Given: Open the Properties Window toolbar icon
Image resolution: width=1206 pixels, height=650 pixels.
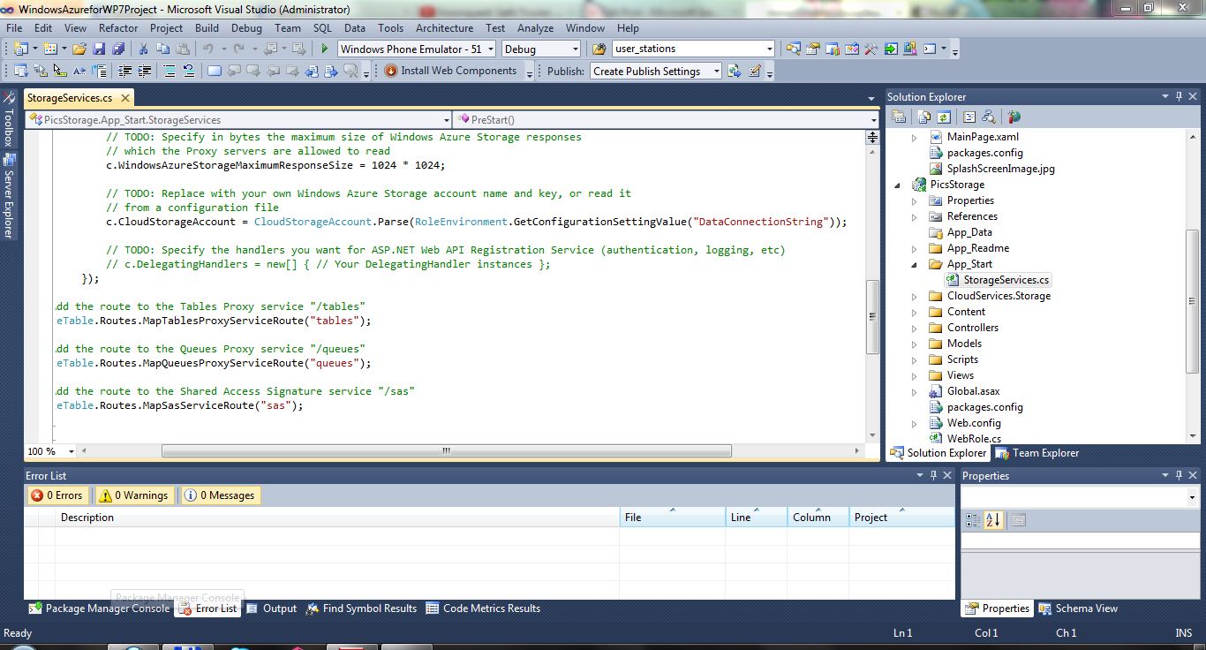Looking at the screenshot, I should point(812,49).
